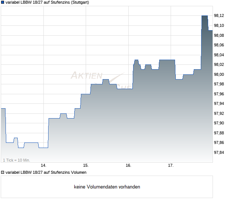This screenshot has height=201, width=228.
Task: Click the 98,10 price axis label
Action: click(219, 25)
